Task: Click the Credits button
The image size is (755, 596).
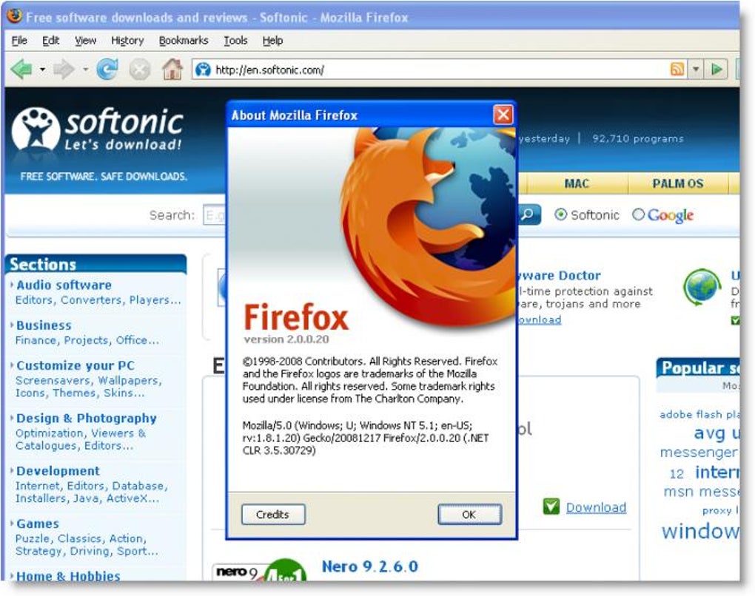Action: pos(273,514)
